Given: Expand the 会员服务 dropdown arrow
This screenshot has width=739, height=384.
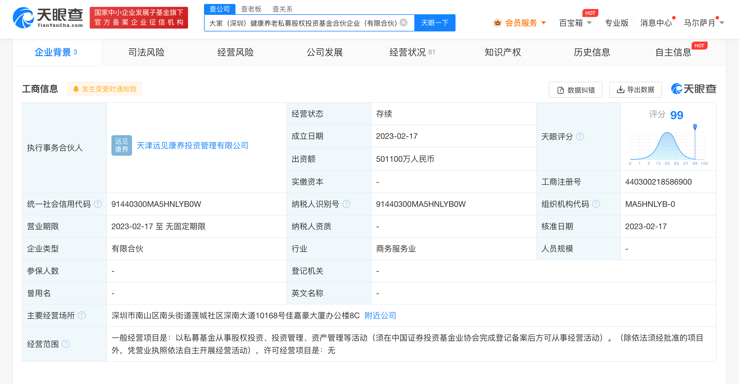Looking at the screenshot, I should [543, 23].
